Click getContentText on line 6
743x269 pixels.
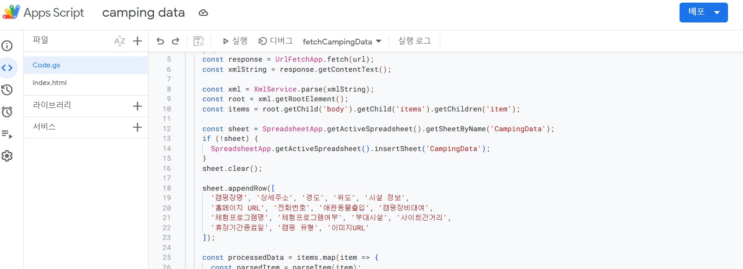click(x=349, y=70)
